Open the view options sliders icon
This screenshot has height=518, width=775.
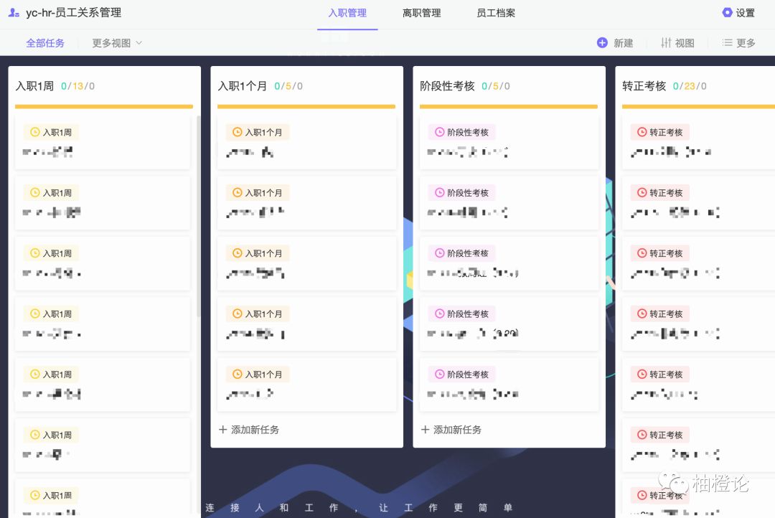(x=666, y=43)
